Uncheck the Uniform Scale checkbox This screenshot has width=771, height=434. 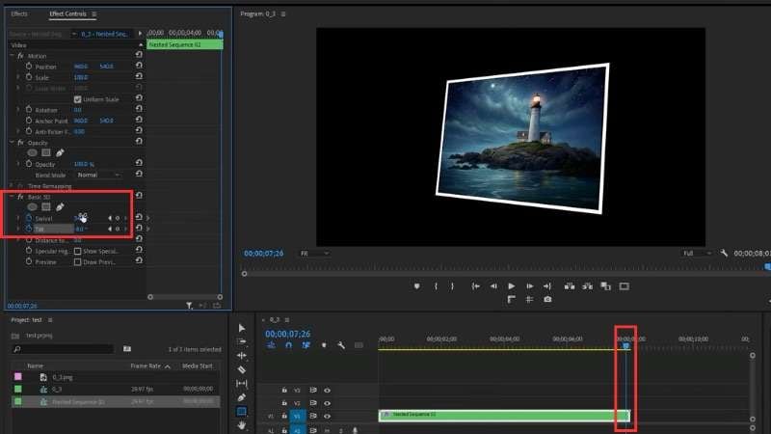click(x=78, y=99)
